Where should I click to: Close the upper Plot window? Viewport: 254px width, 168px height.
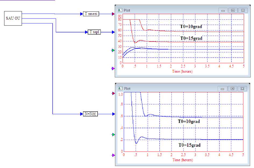243,10
